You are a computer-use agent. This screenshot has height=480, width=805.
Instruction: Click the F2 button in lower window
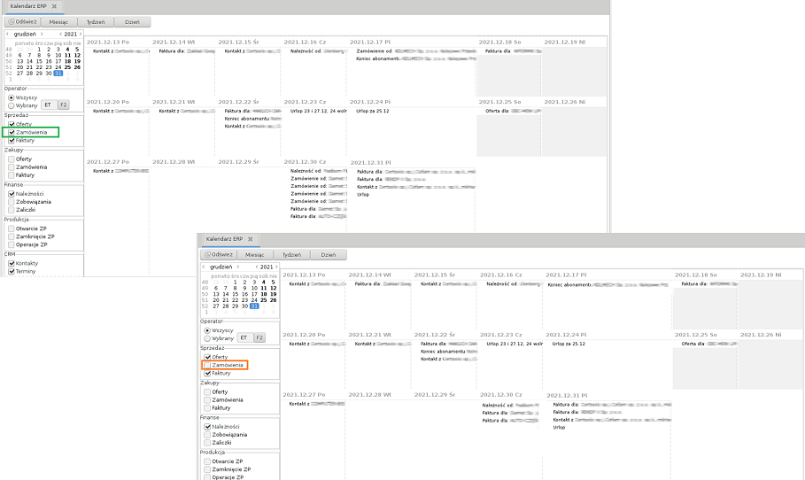pos(259,337)
